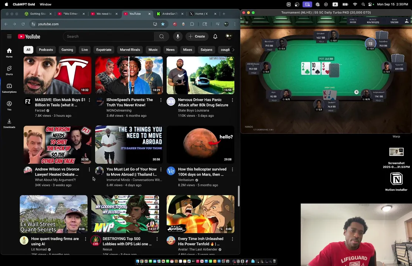This screenshot has width=412, height=266.
Task: Click the Veritasium channel avatar
Action: 171,171
